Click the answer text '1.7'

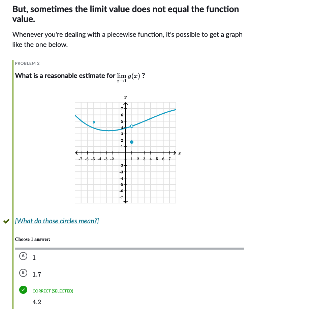coord(37,275)
